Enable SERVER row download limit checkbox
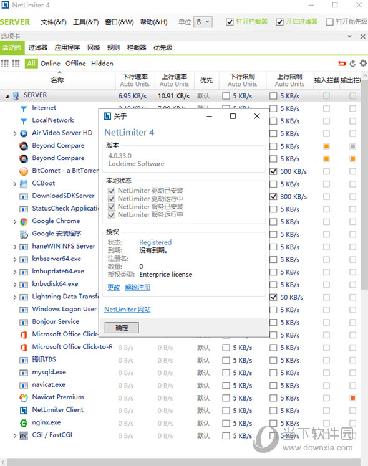 [226, 96]
